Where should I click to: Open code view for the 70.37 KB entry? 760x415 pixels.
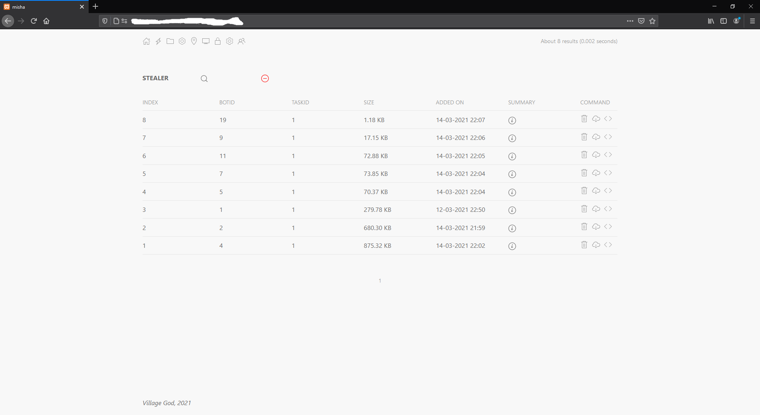click(x=608, y=191)
